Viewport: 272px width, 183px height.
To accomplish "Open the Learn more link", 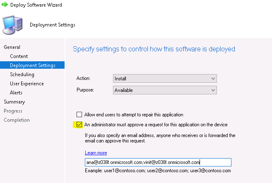I will 96,153.
